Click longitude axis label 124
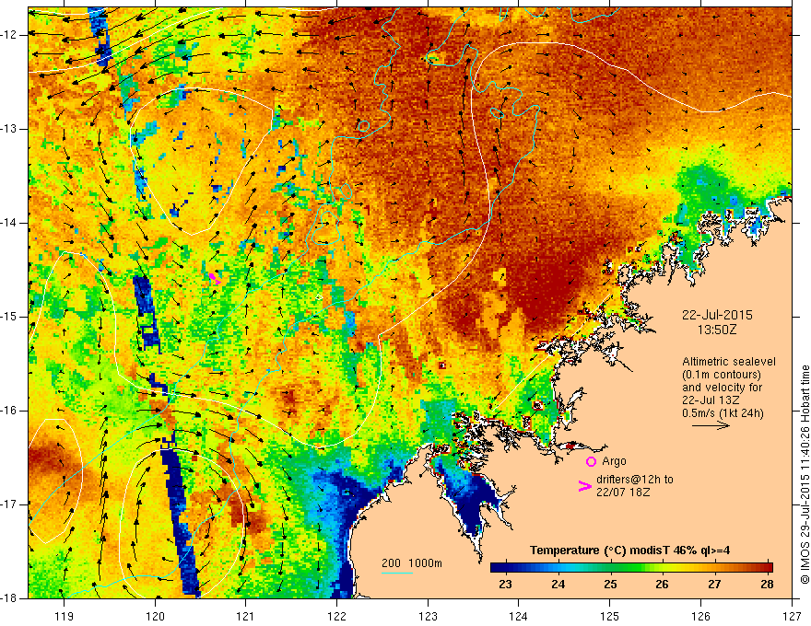 coord(519,616)
